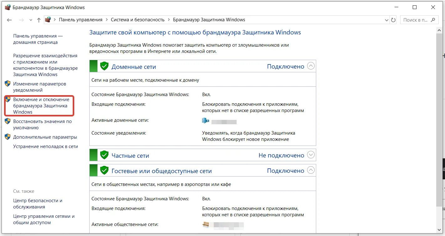This screenshot has width=445, height=236.
Task: Click the bench icon beside 'Активные общественные сети'
Action: (206, 225)
